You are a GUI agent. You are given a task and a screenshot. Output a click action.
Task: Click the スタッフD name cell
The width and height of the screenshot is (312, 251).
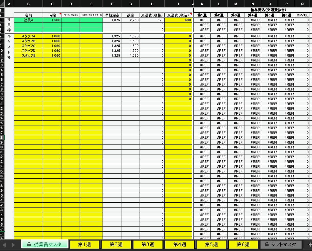click(x=28, y=51)
